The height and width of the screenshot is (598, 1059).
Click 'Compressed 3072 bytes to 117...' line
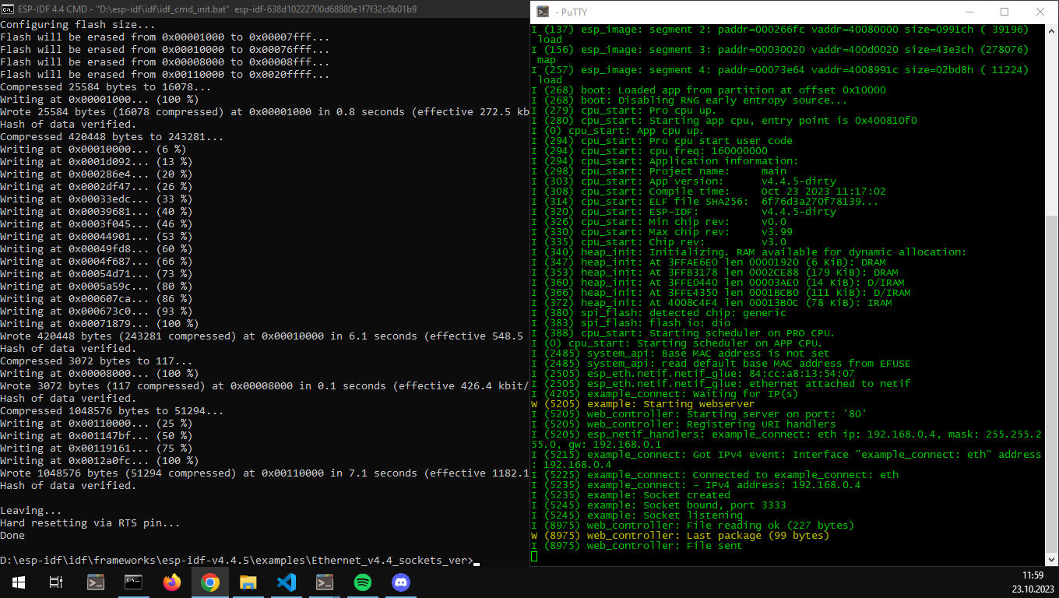tap(97, 361)
